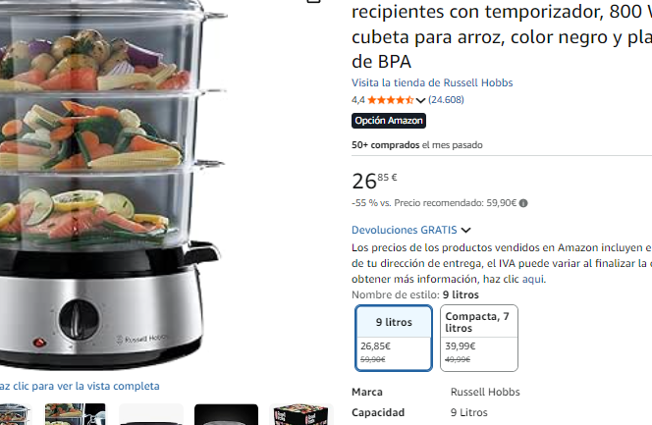The height and width of the screenshot is (425, 652).
Task: Click the info icon beside Precio recomendado
Action: [523, 203]
